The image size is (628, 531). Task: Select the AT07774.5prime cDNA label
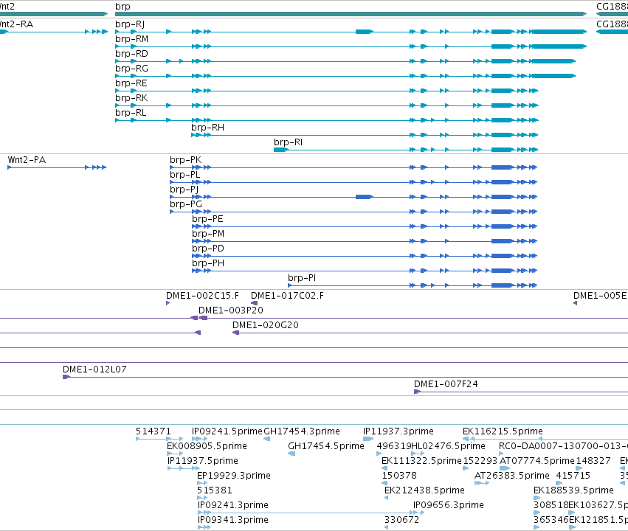(537, 461)
